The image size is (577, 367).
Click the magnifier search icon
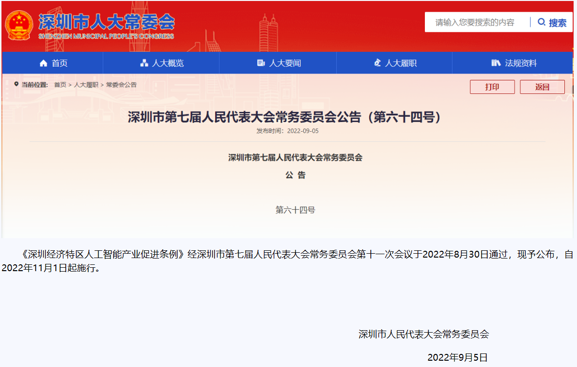541,22
